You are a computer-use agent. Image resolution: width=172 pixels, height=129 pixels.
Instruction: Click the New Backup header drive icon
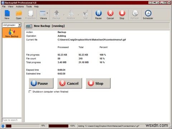point(29,26)
